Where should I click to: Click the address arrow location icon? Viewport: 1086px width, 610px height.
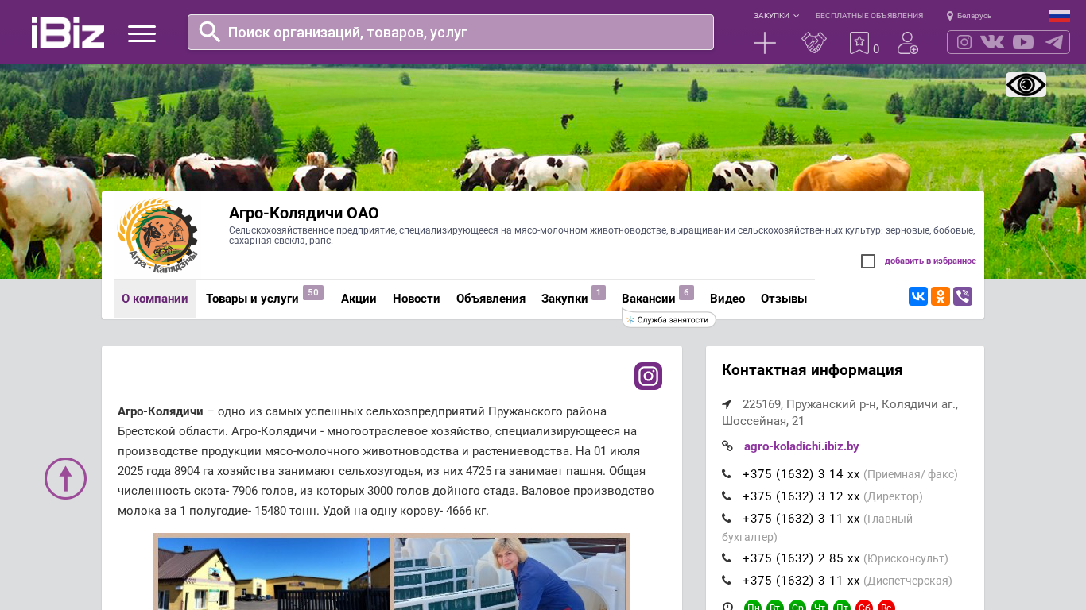point(727,404)
